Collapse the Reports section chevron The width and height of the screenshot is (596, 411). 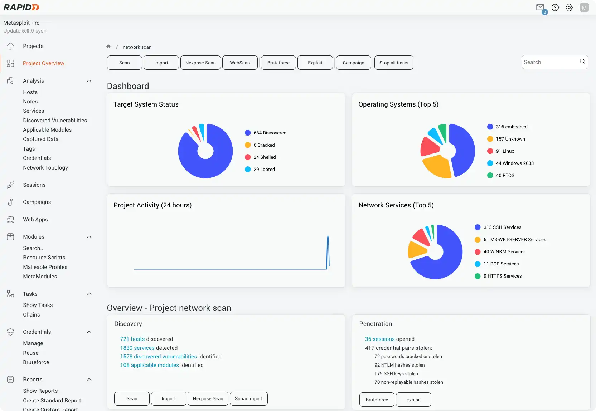(x=89, y=379)
